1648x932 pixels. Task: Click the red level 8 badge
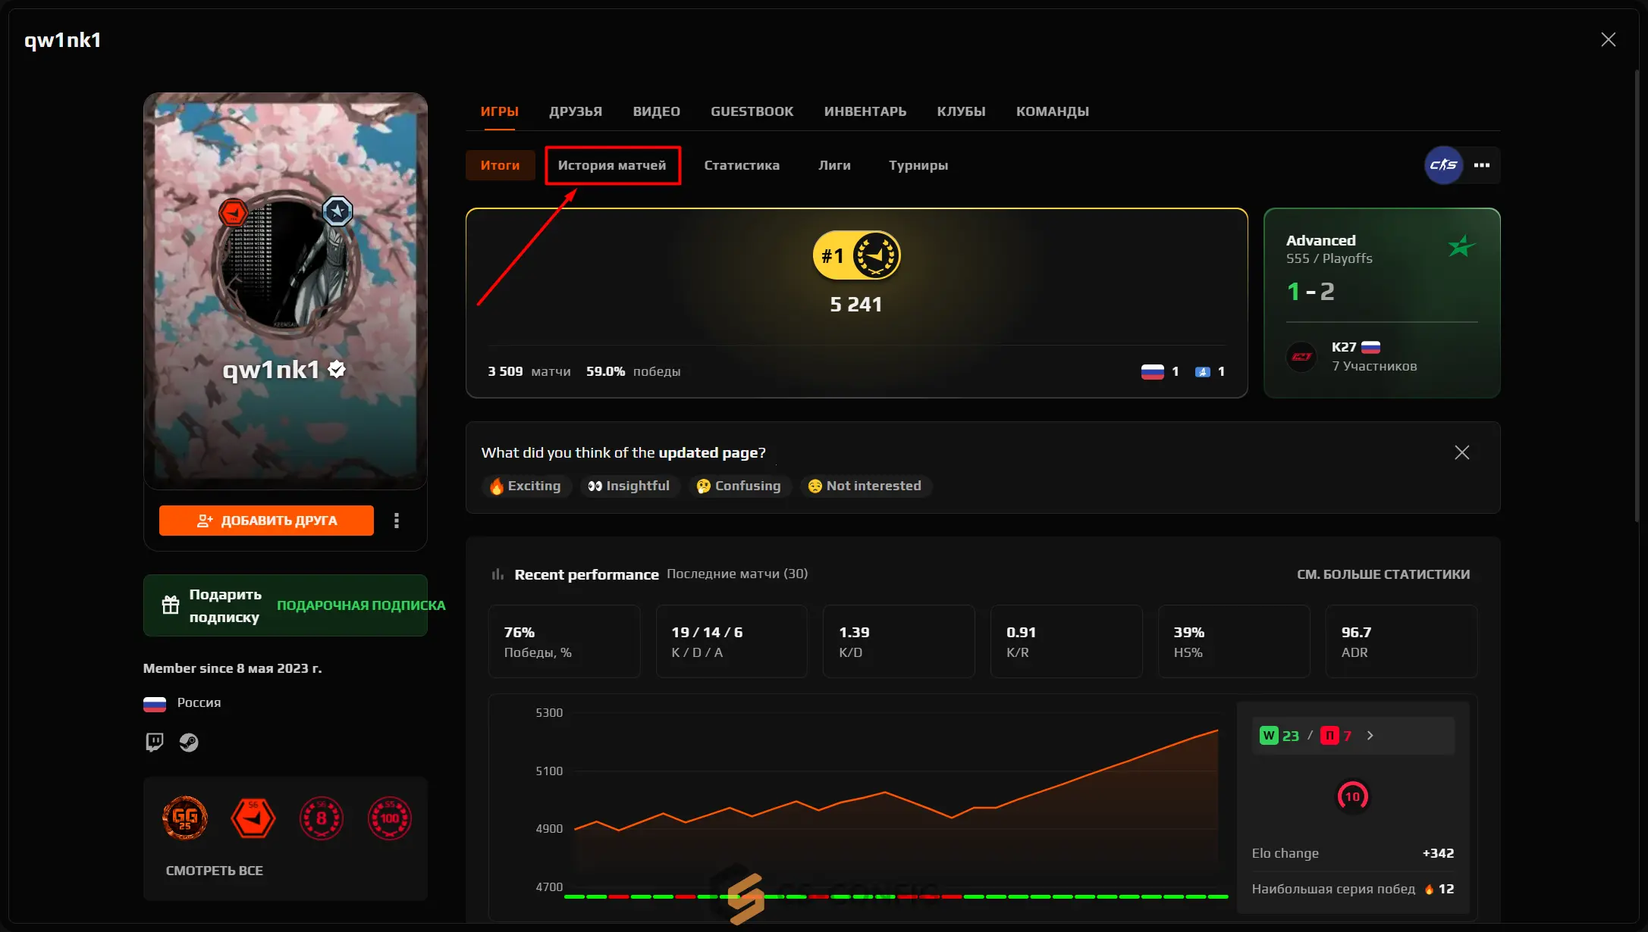(x=322, y=818)
